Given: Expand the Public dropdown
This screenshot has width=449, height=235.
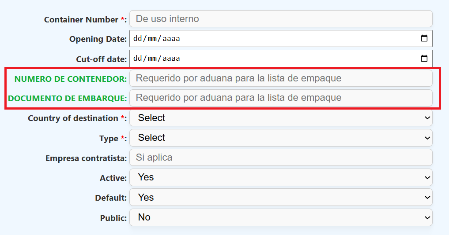Looking at the screenshot, I should pos(280,217).
